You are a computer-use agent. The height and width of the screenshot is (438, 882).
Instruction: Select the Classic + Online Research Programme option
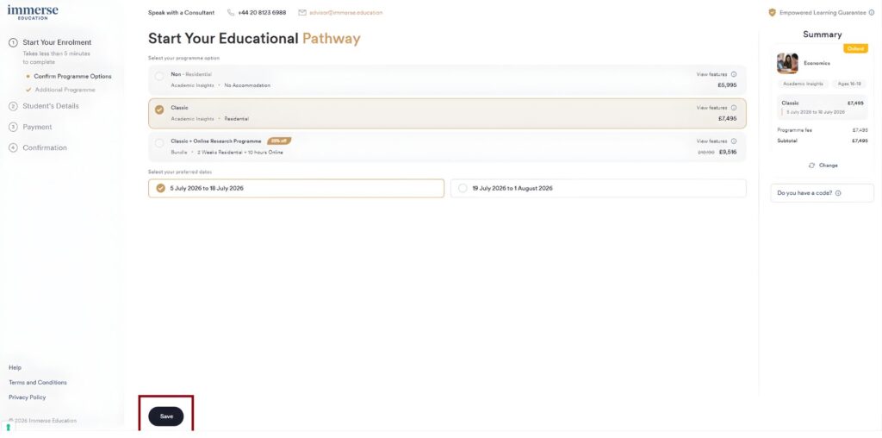159,143
